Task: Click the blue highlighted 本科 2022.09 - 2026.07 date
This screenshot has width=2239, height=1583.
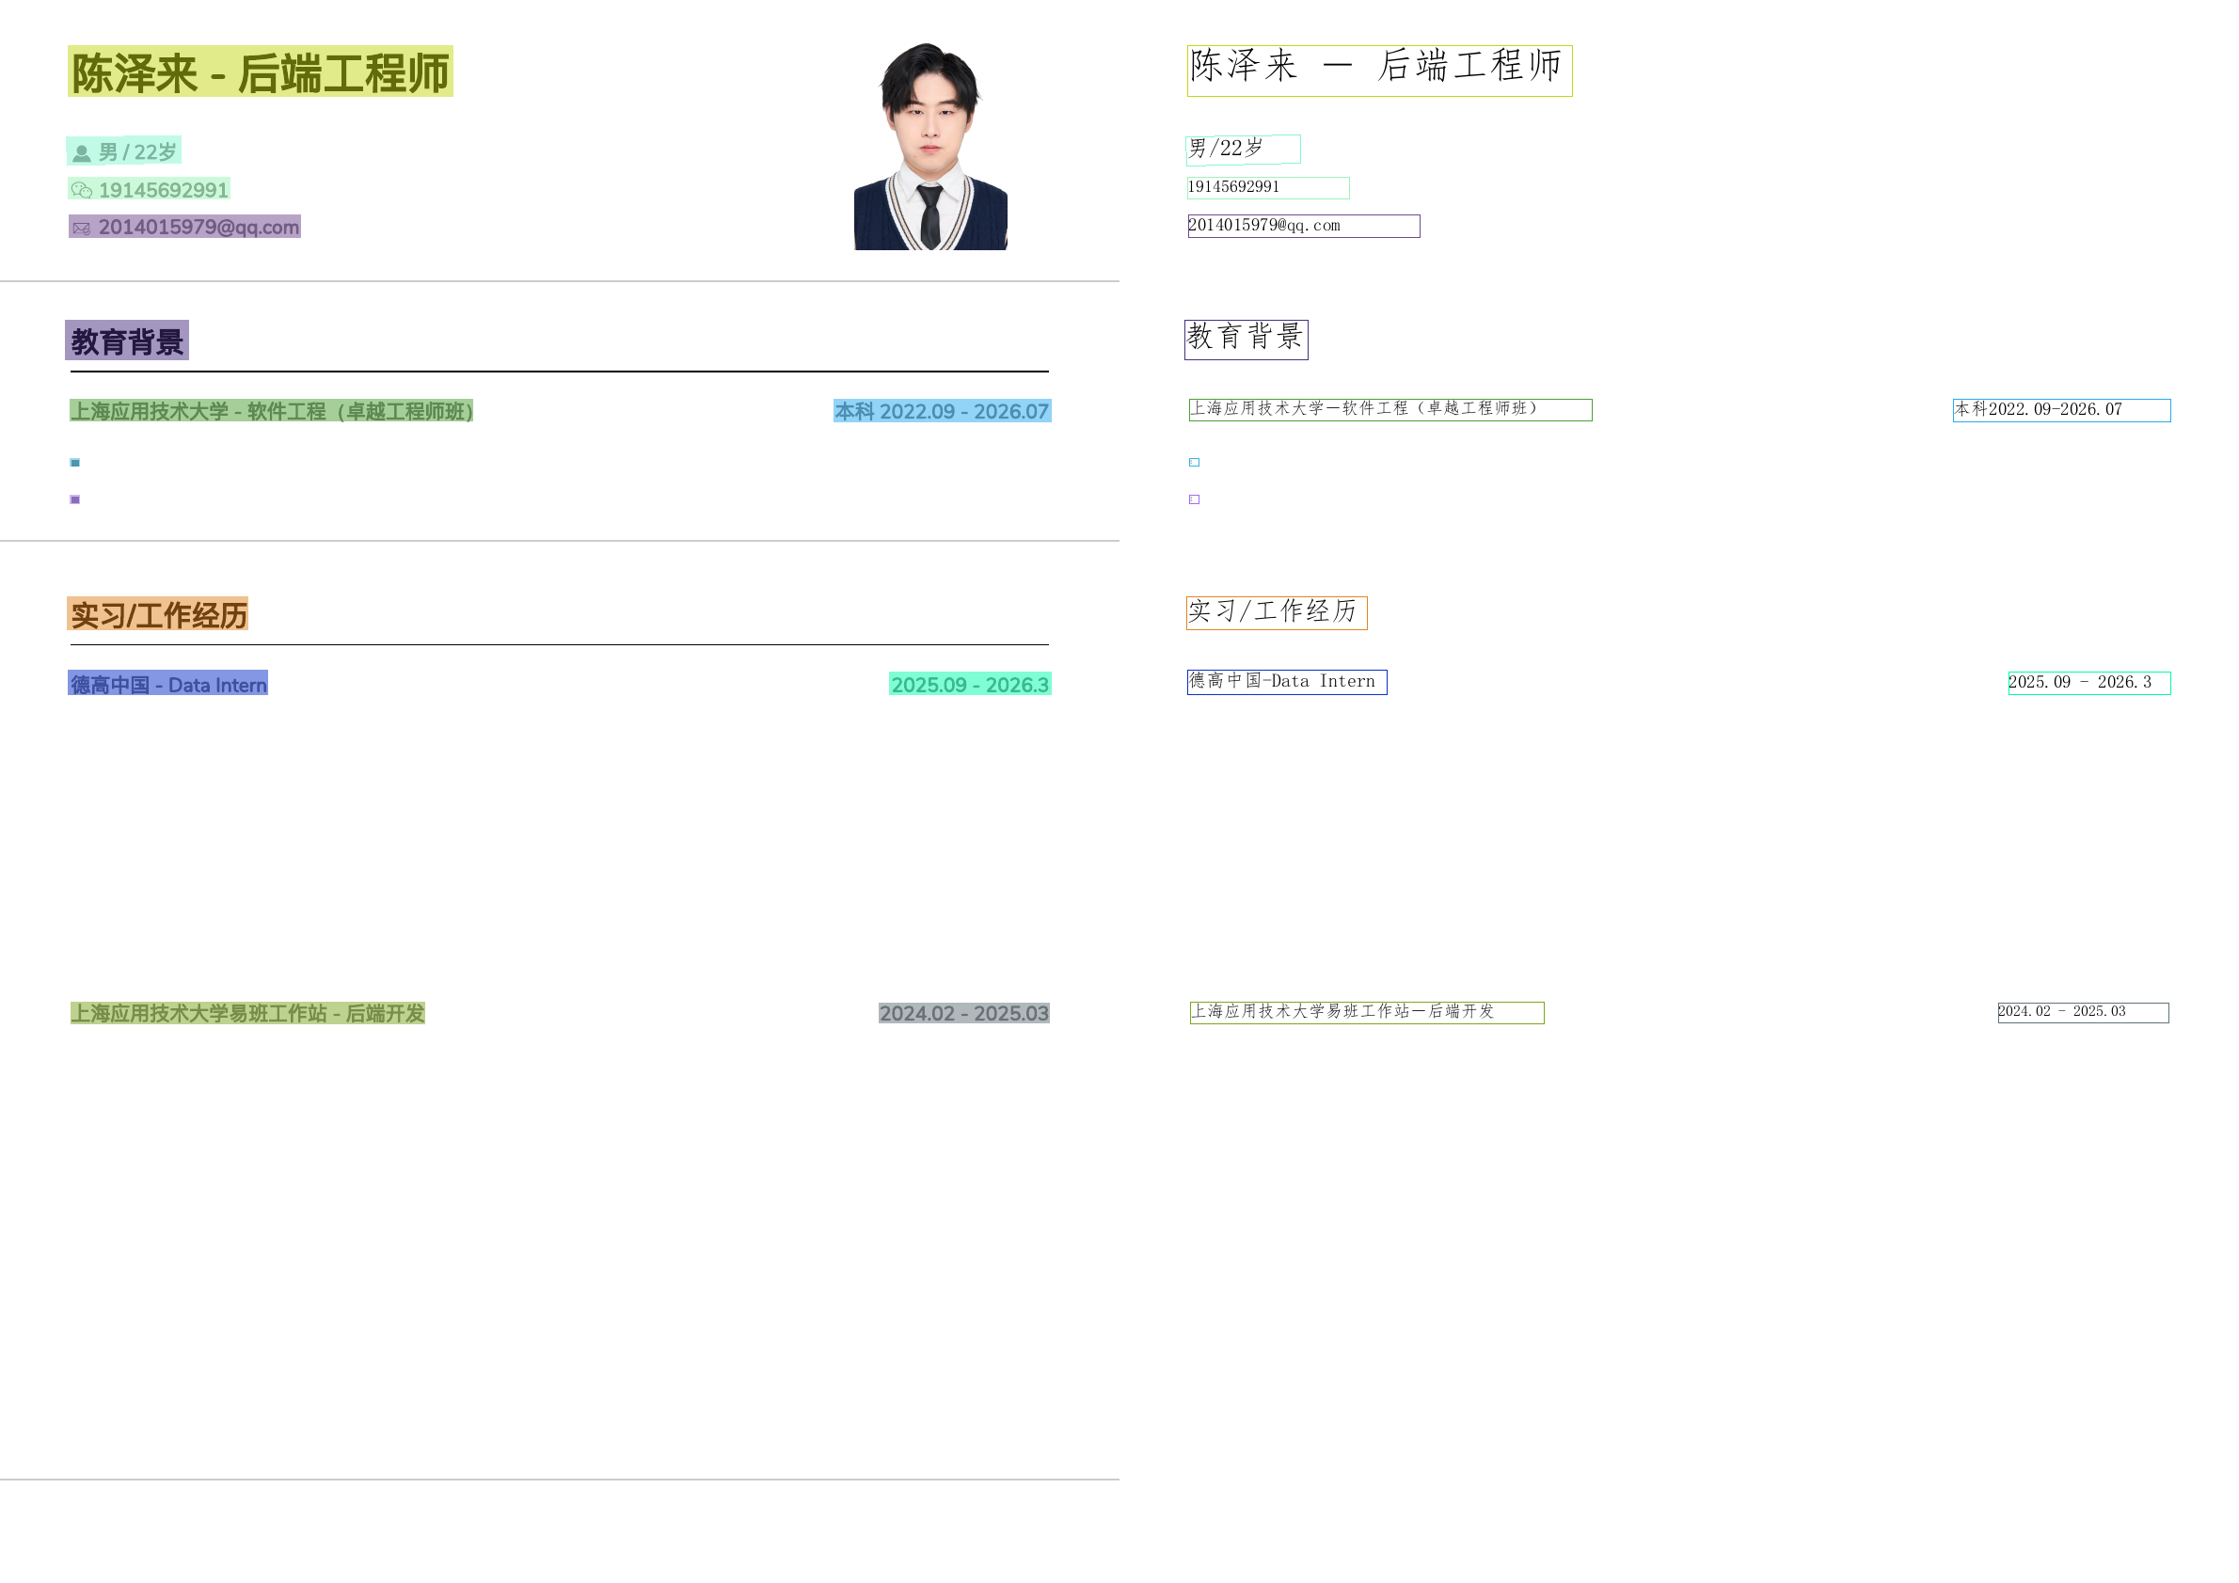Action: (942, 411)
